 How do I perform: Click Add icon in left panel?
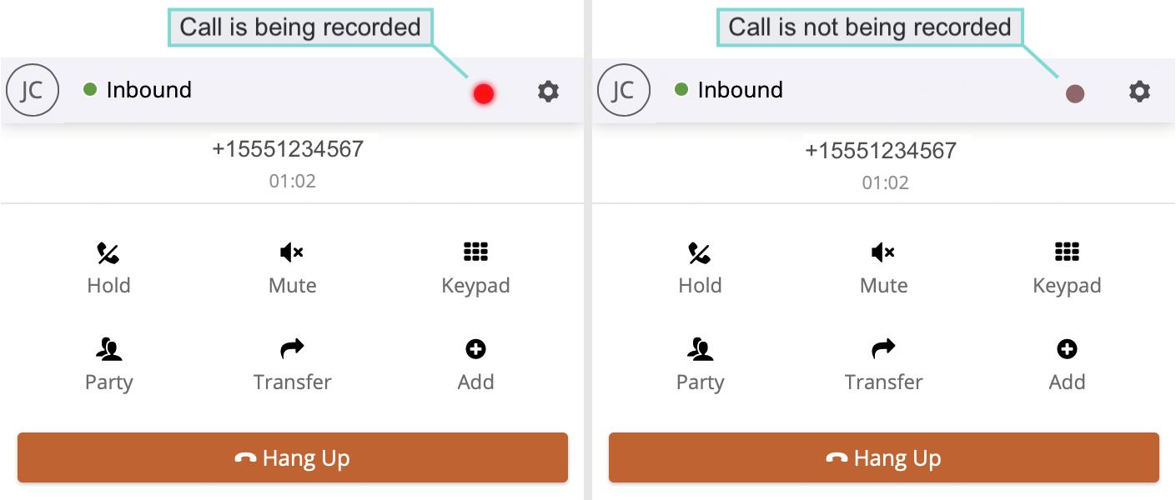475,349
